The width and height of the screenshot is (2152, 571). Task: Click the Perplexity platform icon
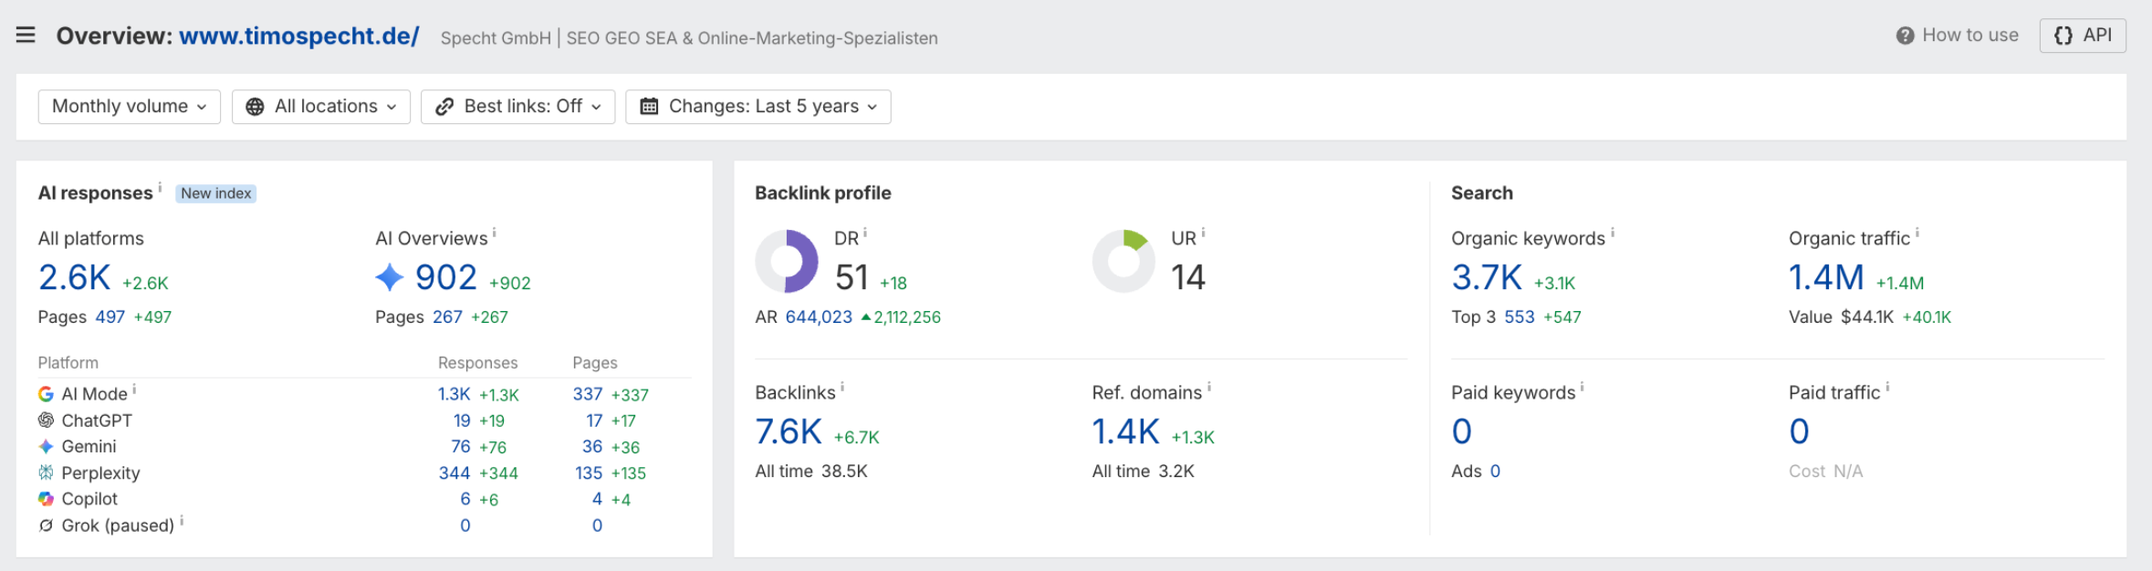46,472
